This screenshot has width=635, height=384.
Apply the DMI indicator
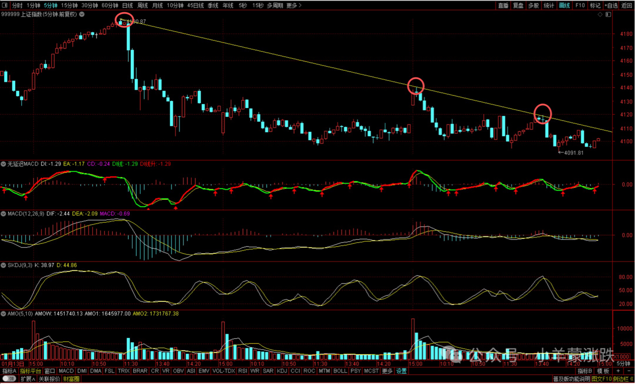tap(81, 371)
